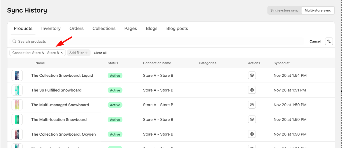This screenshot has width=342, height=148.
Task: Select the Multi-store sync option
Action: [x=318, y=10]
